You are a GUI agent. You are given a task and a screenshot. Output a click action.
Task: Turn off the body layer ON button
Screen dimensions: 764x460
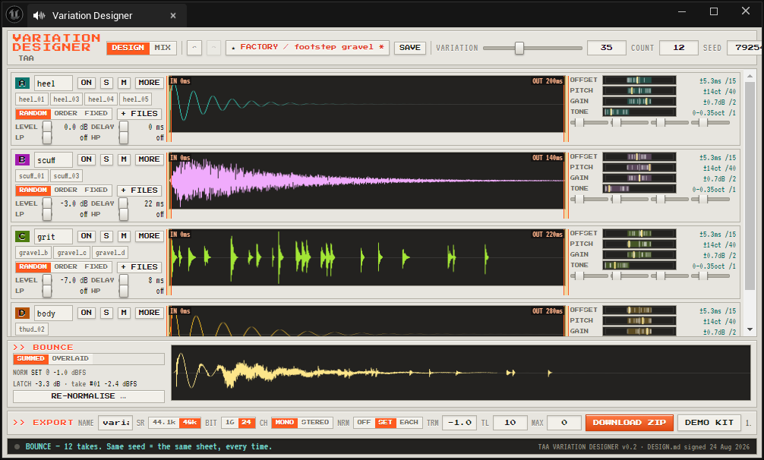point(87,313)
